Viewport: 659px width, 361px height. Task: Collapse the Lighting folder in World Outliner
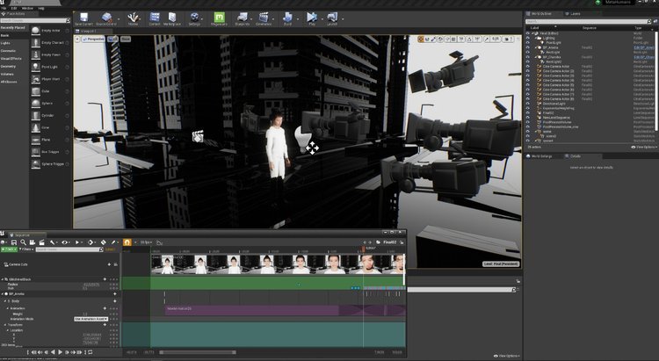(x=536, y=38)
